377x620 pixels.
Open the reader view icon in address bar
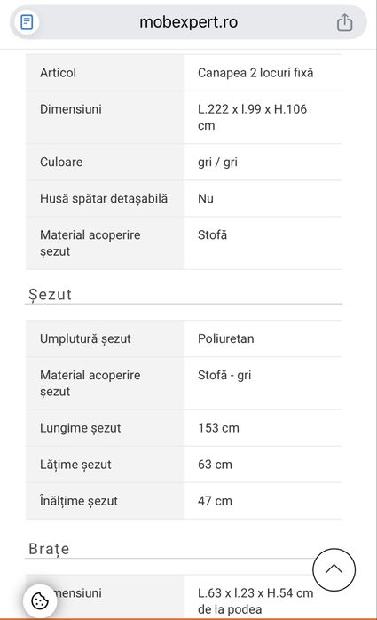tap(27, 22)
